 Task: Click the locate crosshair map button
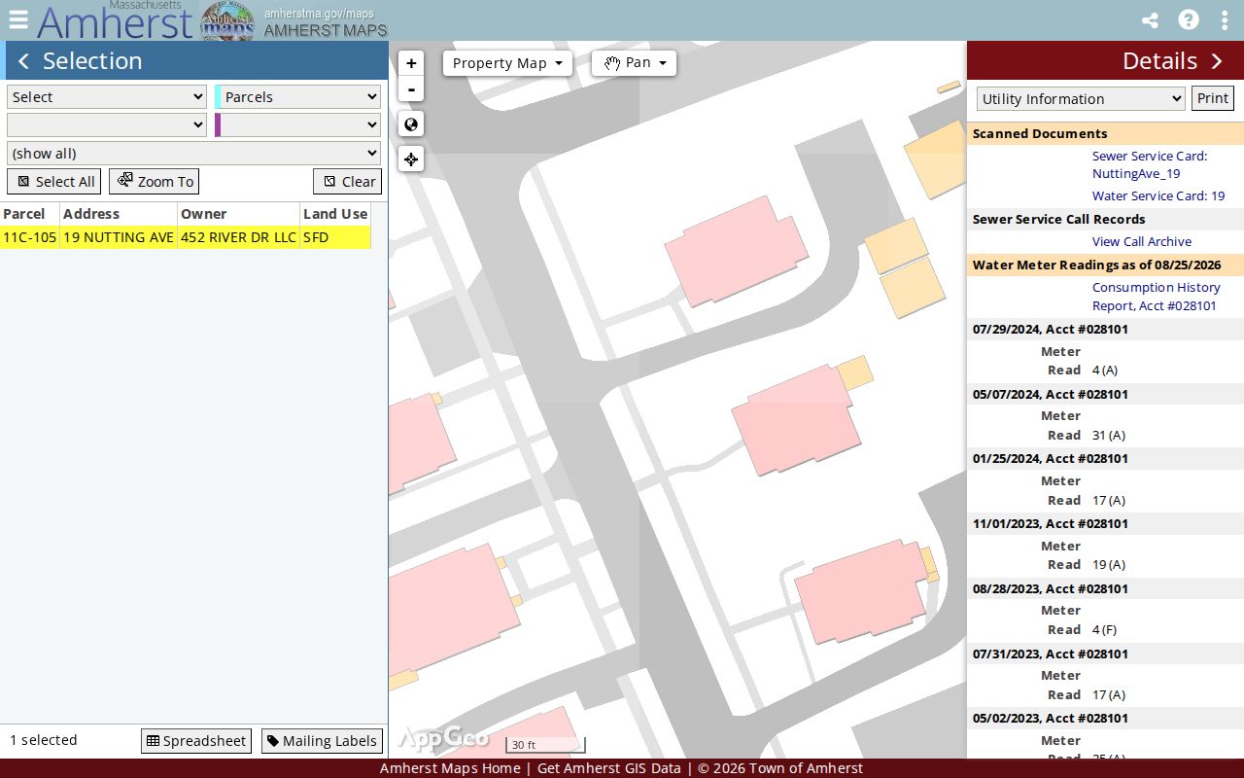click(x=411, y=159)
